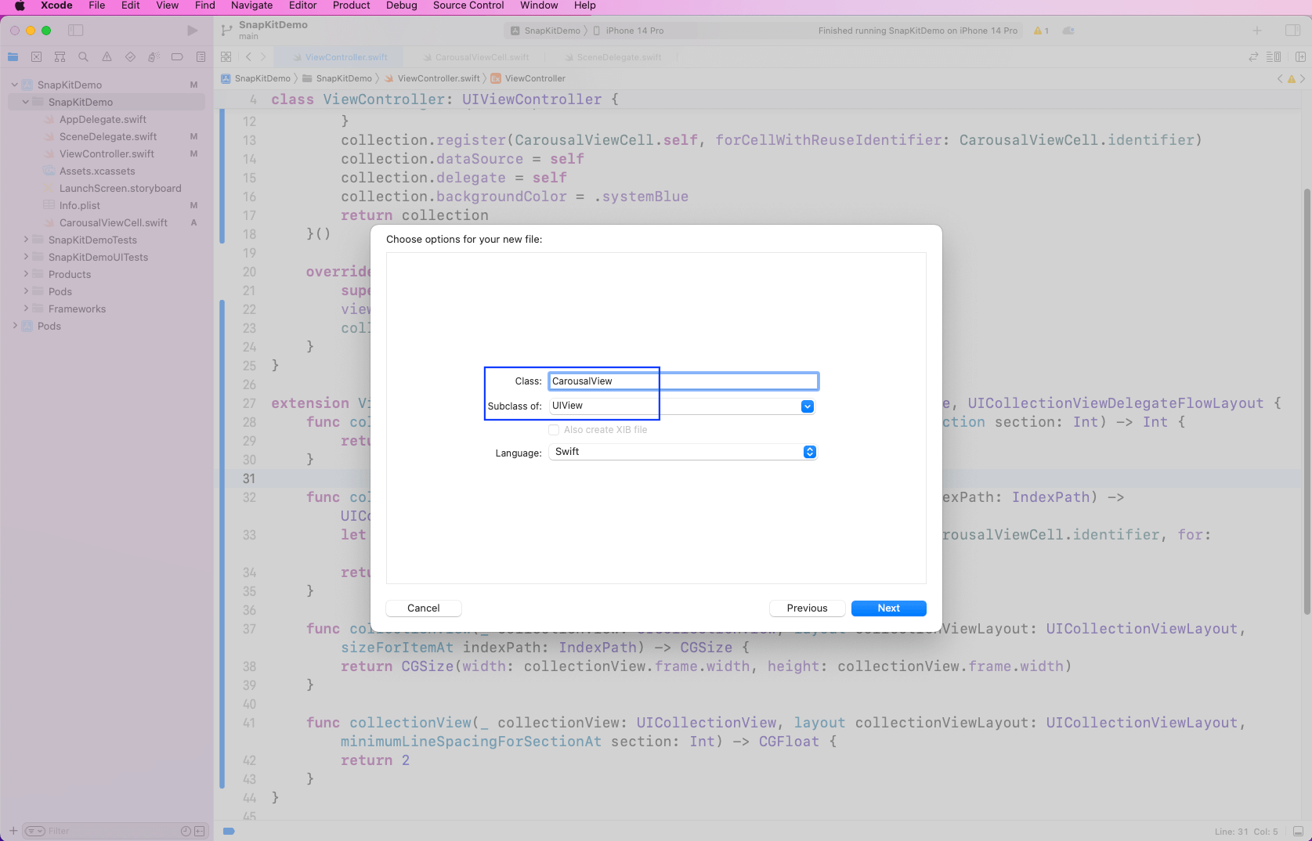Toggle the left navigator sidebar
Screen dimensions: 1312x841
point(75,31)
